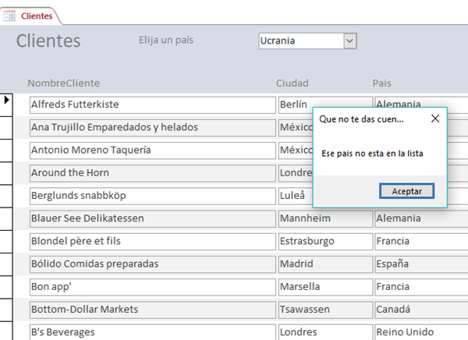This screenshot has width=468, height=340.
Task: Select the Berglunds snabbköp field
Action: (x=153, y=196)
